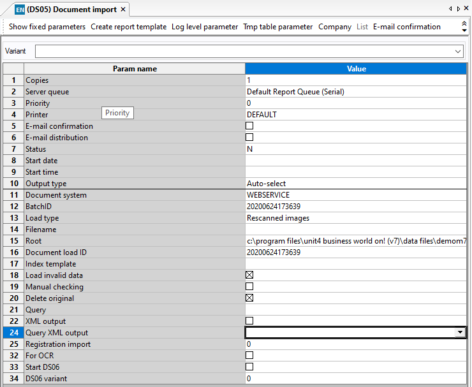Click Show fixed parameters in toolbar

click(47, 27)
